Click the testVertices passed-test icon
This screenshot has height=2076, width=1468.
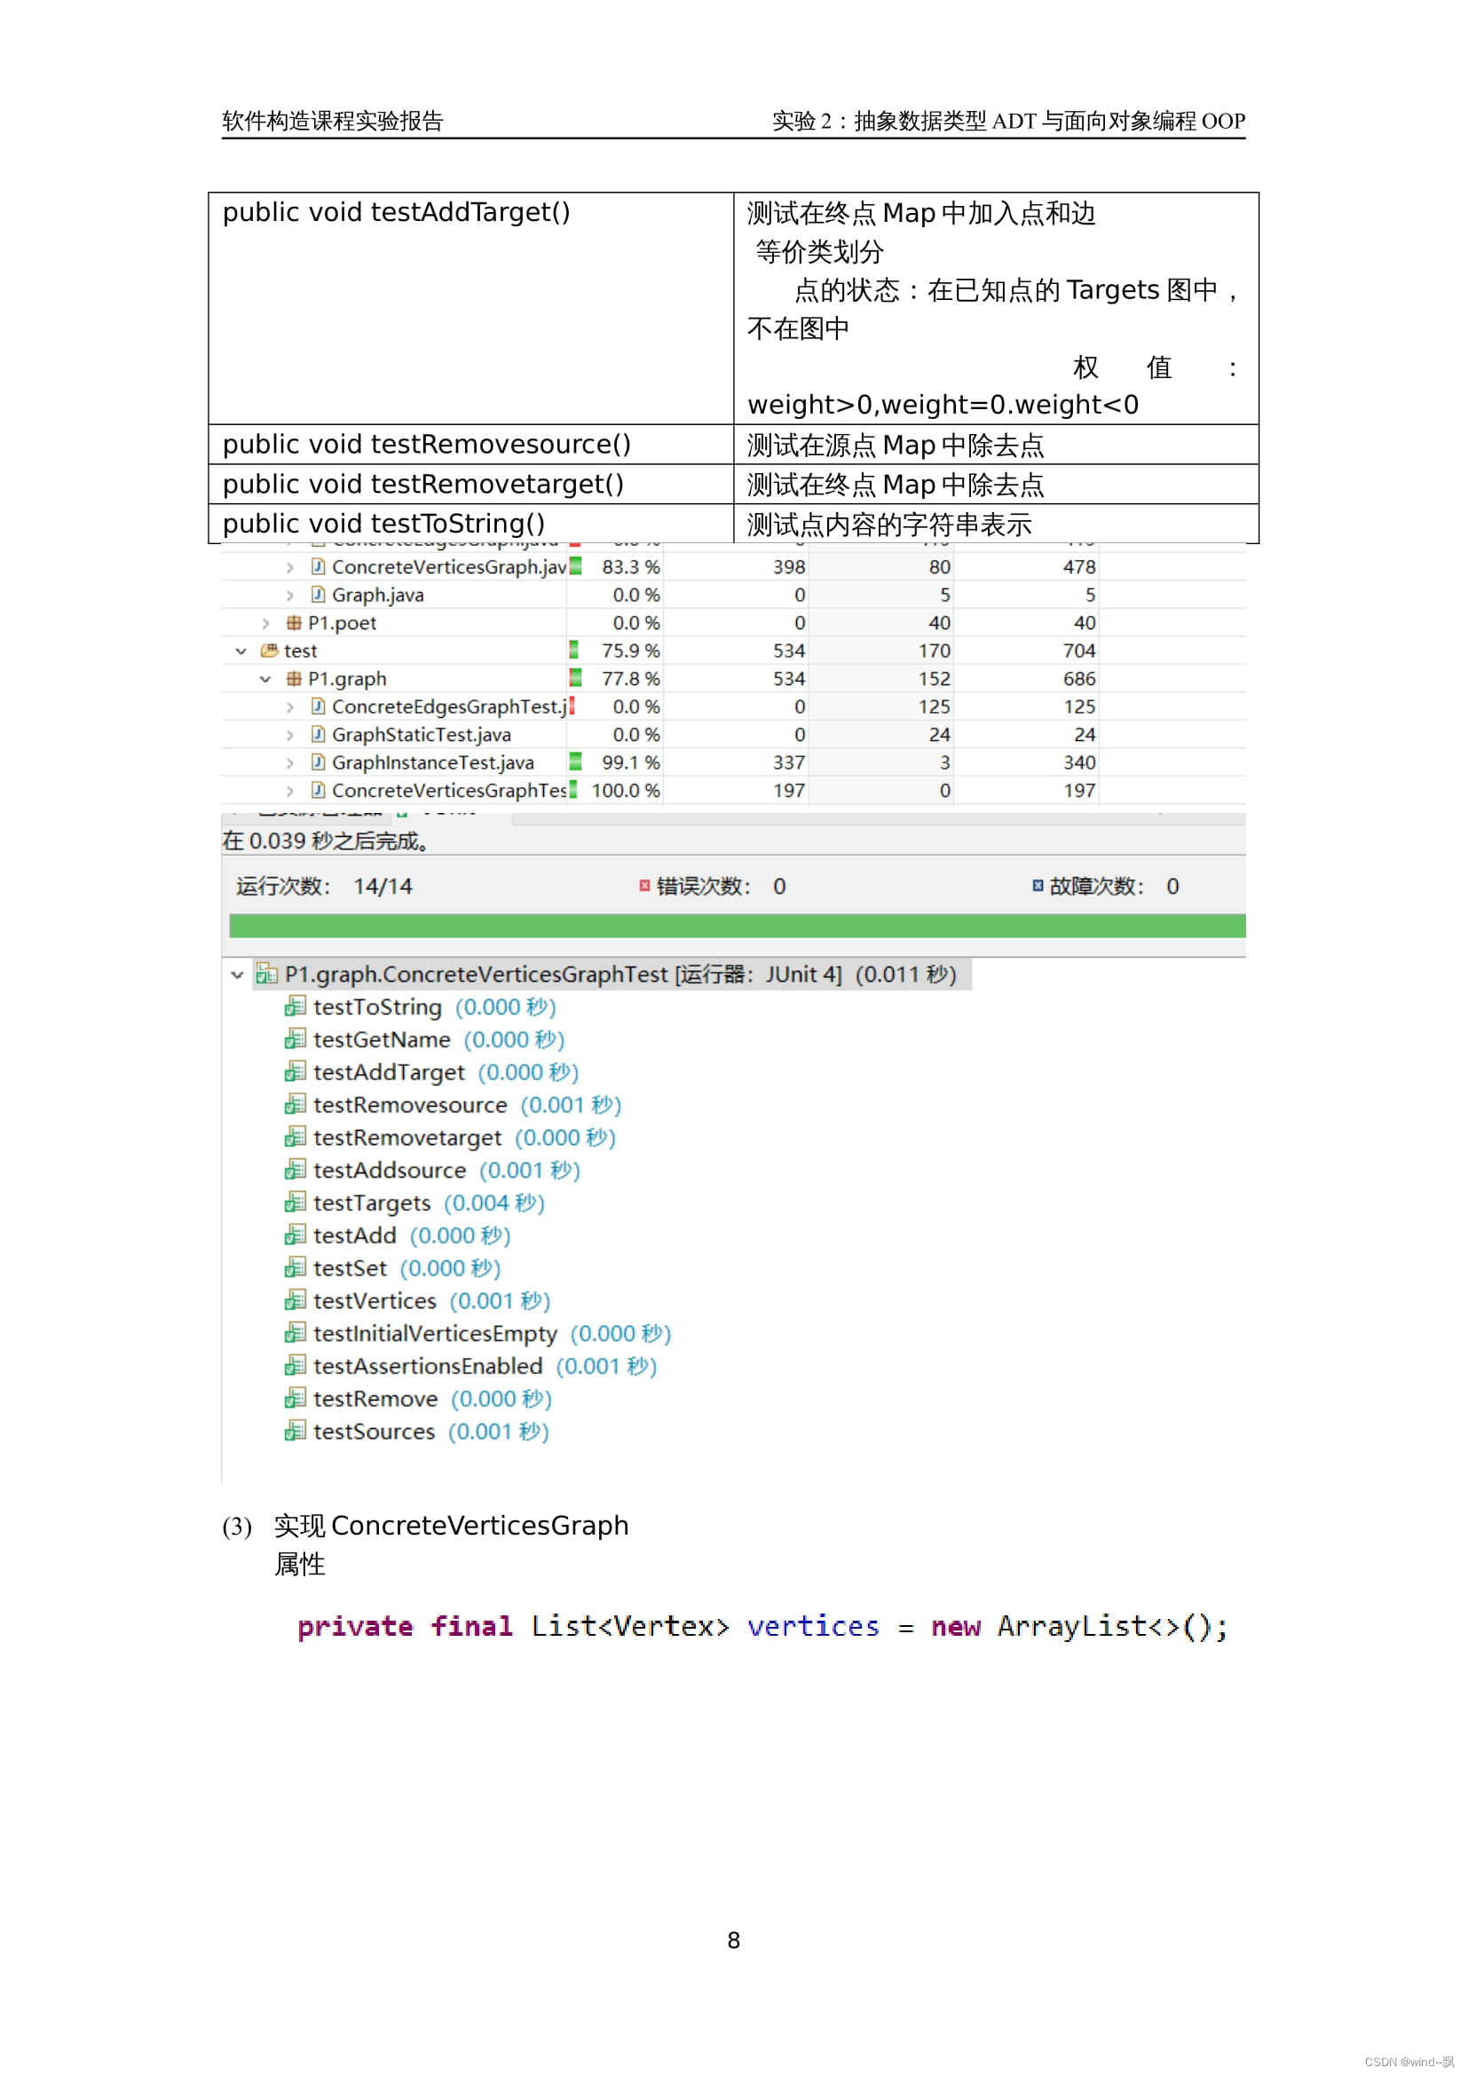pyautogui.click(x=296, y=1301)
